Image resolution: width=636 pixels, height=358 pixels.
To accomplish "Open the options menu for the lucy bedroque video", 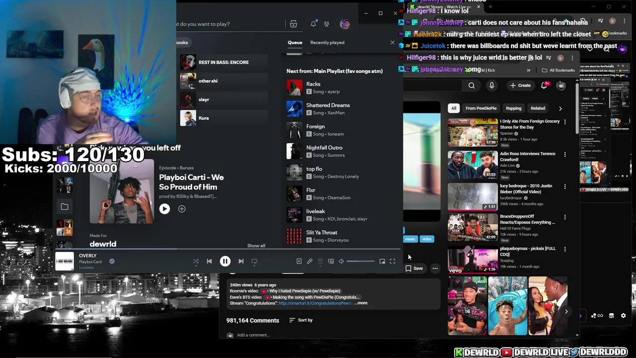I will click(565, 187).
